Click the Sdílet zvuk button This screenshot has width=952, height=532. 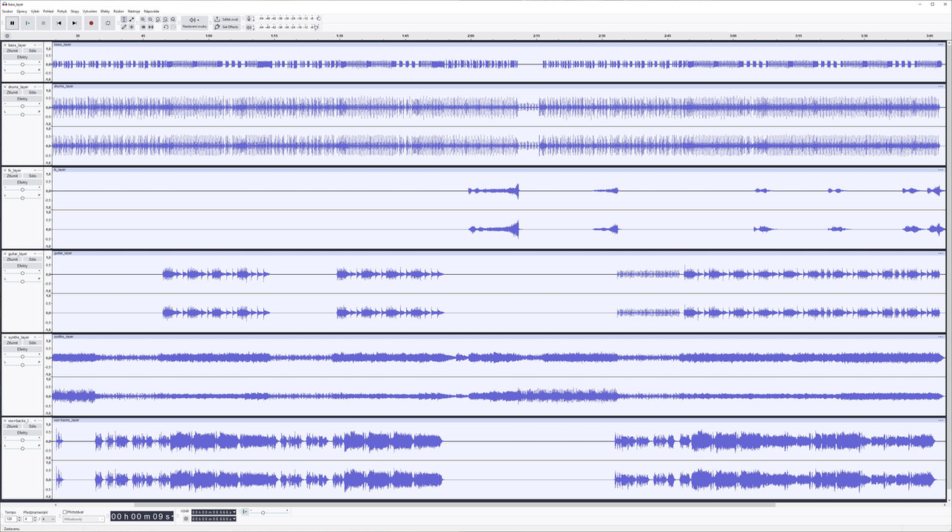coord(227,19)
